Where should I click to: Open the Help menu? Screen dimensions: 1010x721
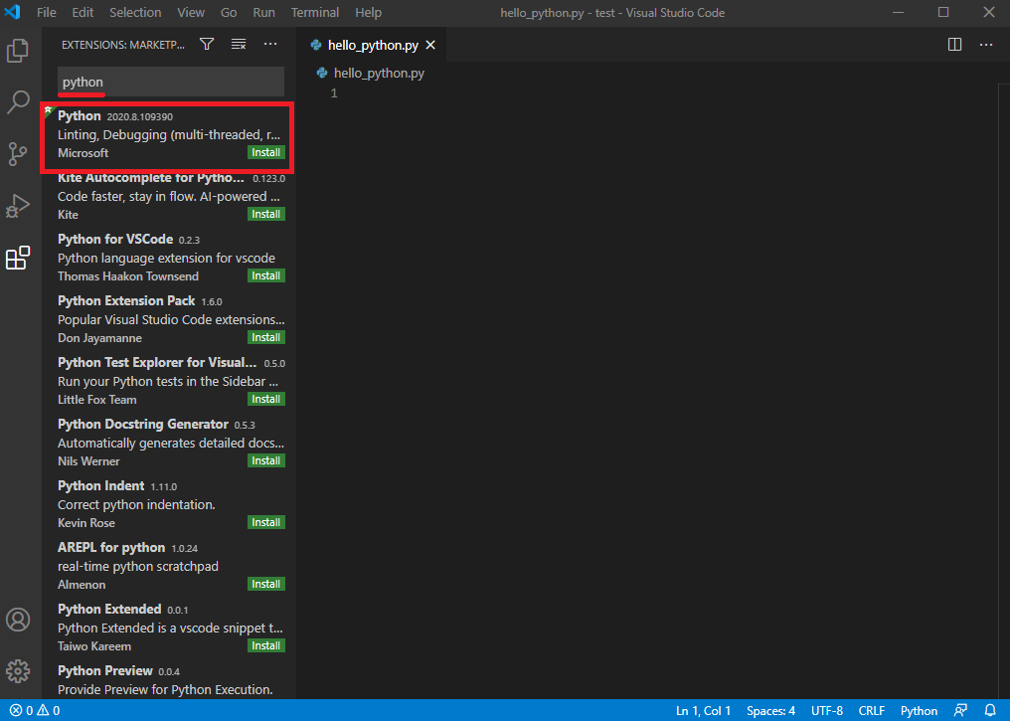(x=369, y=12)
